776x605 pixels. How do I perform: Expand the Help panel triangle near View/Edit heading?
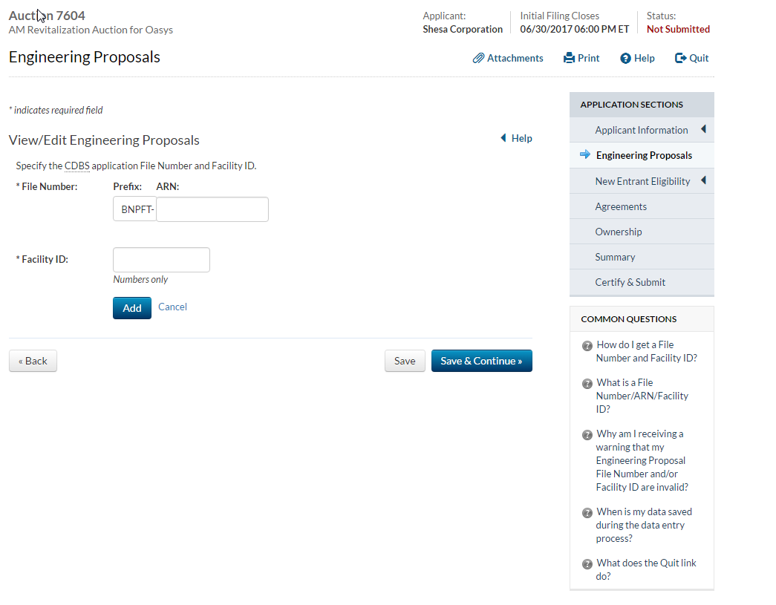click(503, 138)
